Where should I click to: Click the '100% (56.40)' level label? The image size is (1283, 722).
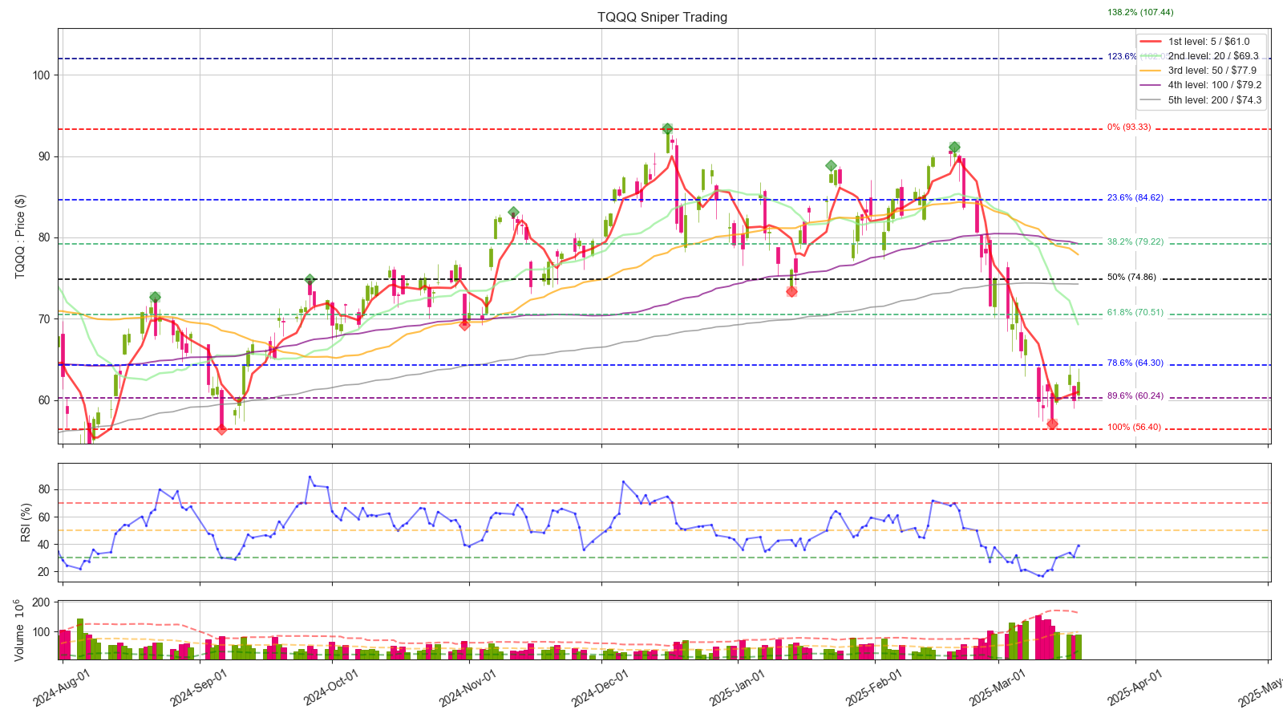(x=1134, y=428)
